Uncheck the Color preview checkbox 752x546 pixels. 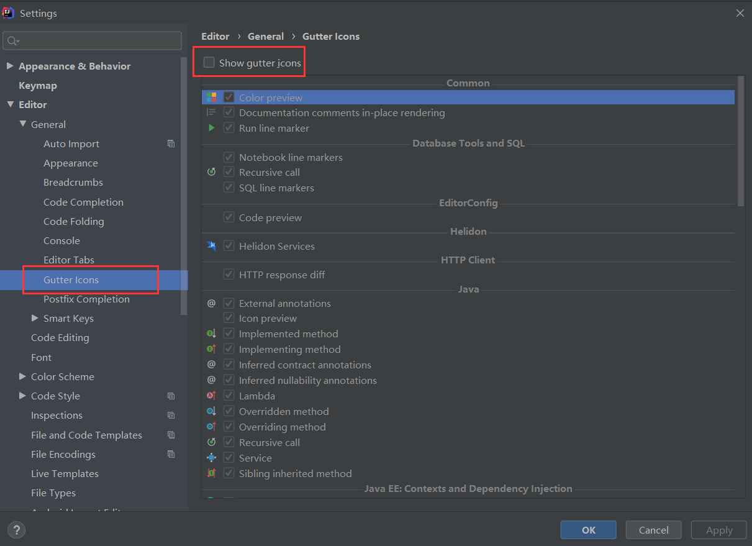229,97
